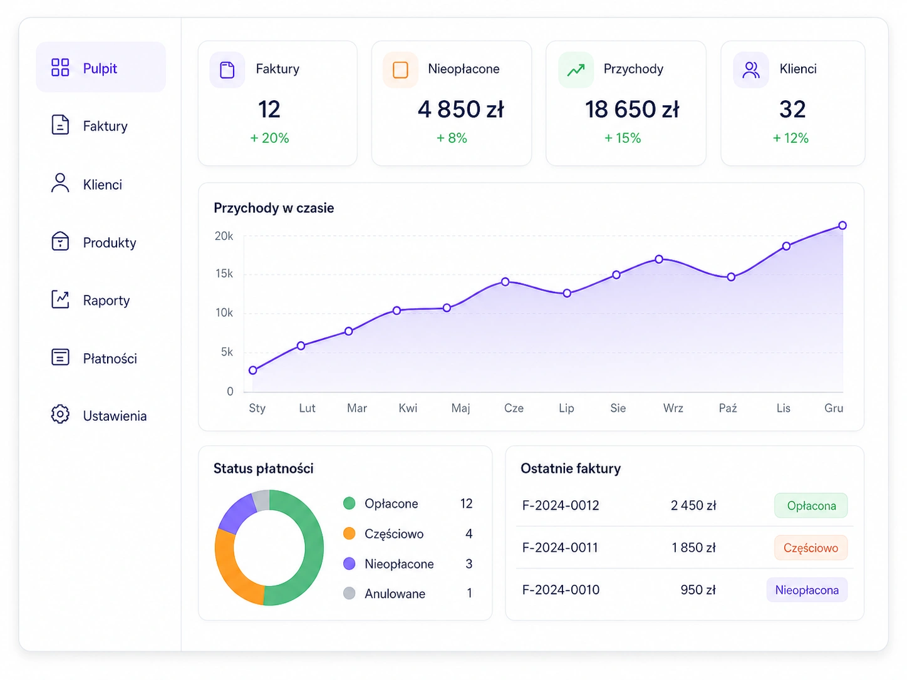
Task: Click the Raporty chart icon in sidebar
Action: pos(60,299)
